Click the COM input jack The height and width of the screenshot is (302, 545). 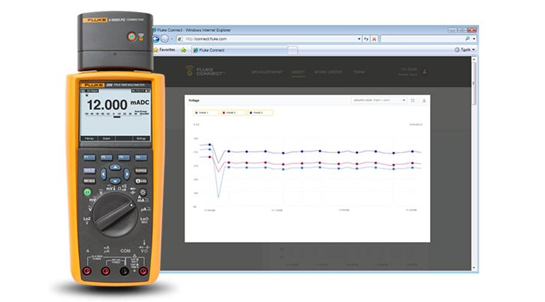(x=124, y=271)
